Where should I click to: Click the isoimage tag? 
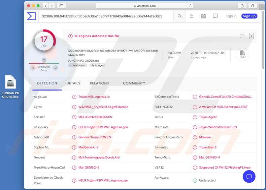click(x=97, y=65)
